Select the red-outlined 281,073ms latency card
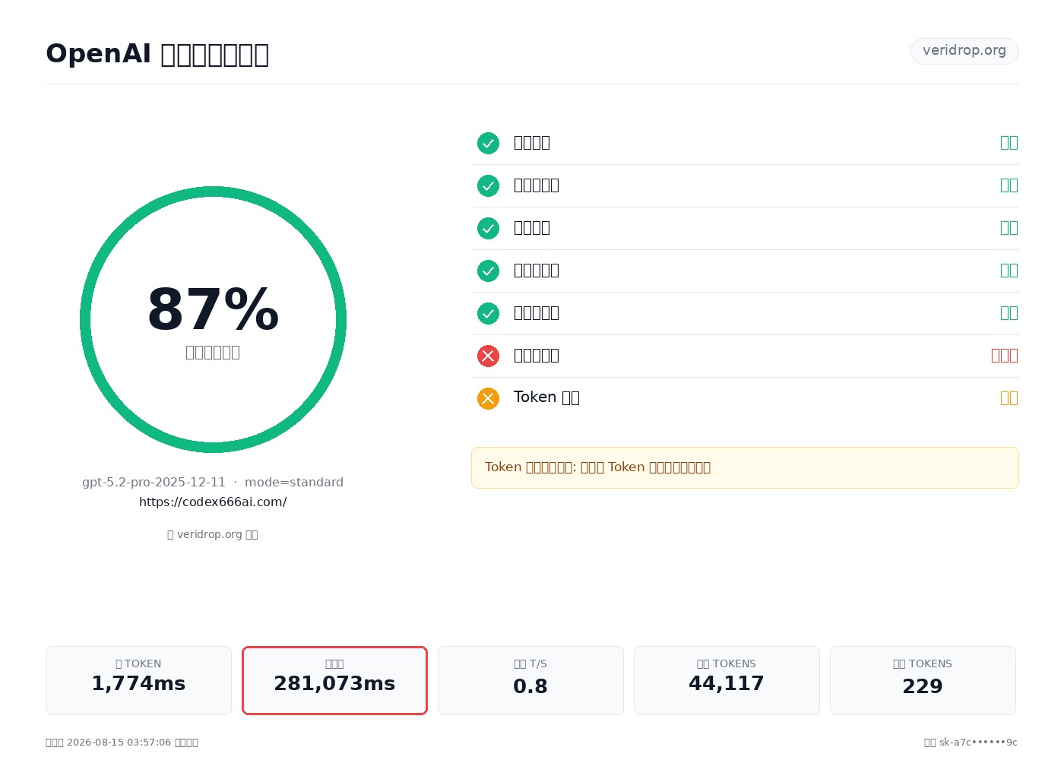 coord(334,680)
